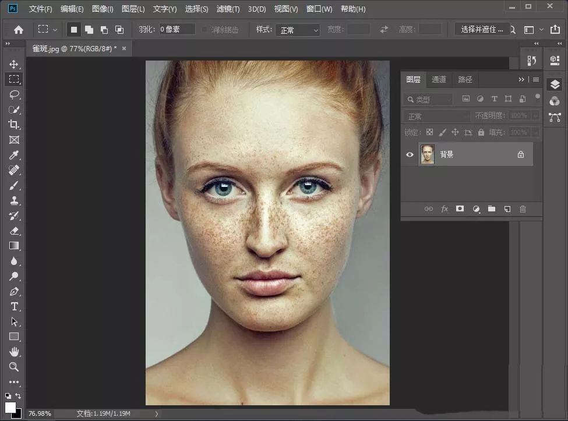Select the Eyedropper tool

coord(14,155)
